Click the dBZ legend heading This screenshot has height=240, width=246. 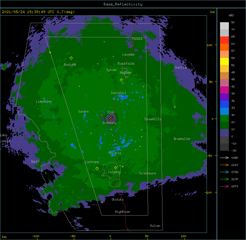tap(231, 15)
